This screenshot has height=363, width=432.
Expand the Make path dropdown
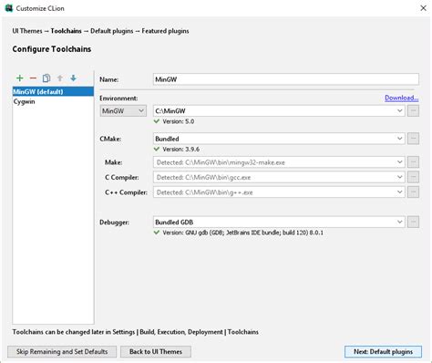pyautogui.click(x=399, y=162)
